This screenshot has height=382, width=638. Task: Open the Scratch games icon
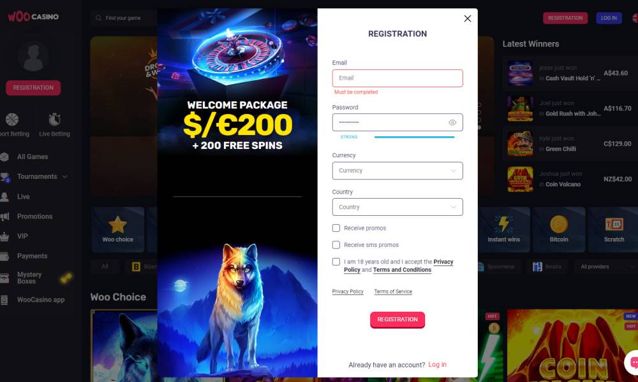(x=614, y=224)
